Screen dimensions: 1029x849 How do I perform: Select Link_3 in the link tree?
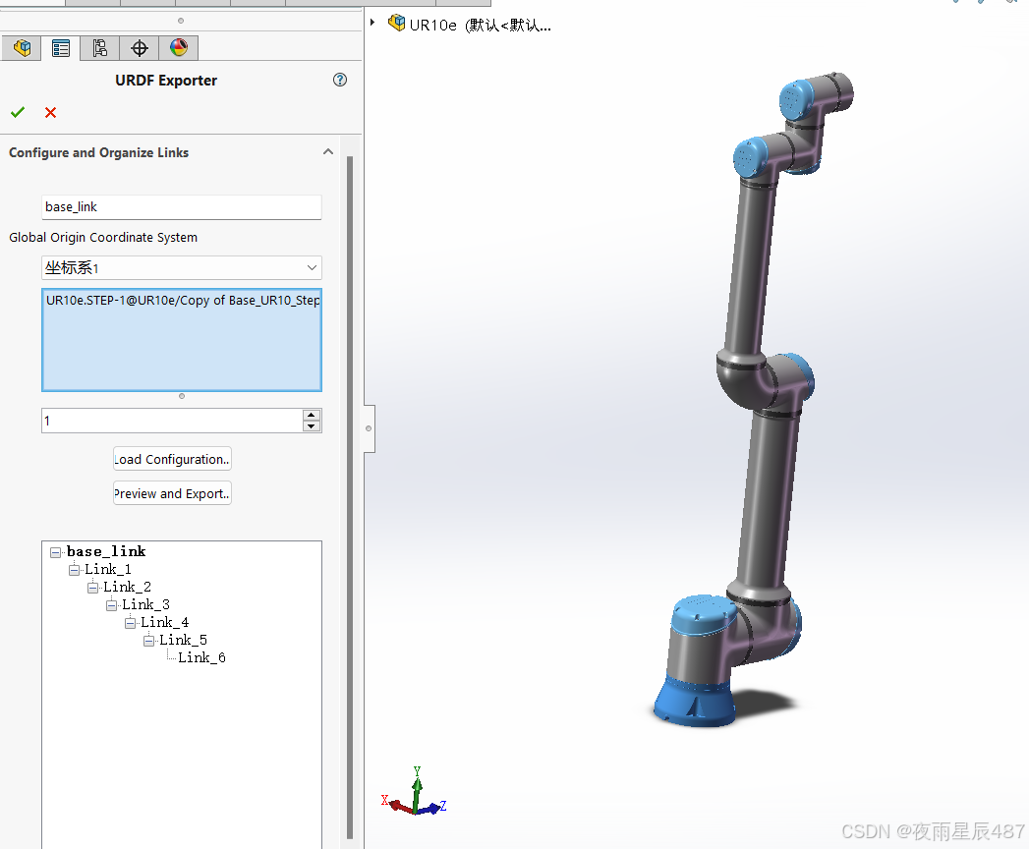pos(145,605)
